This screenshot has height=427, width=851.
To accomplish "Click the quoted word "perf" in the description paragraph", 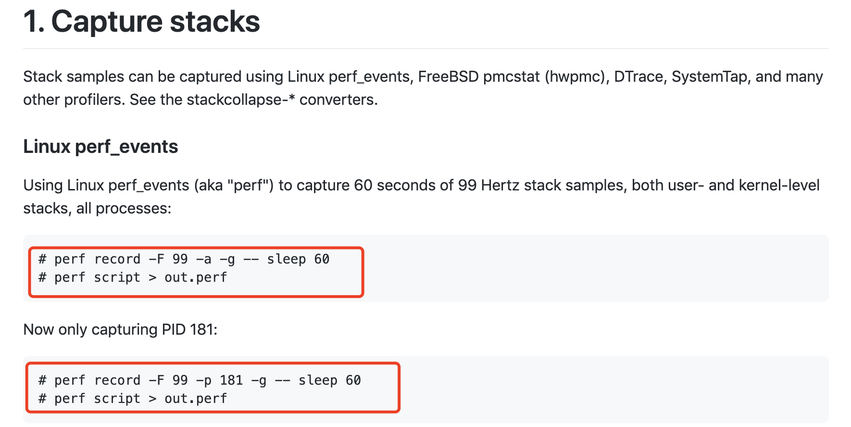I will [250, 185].
